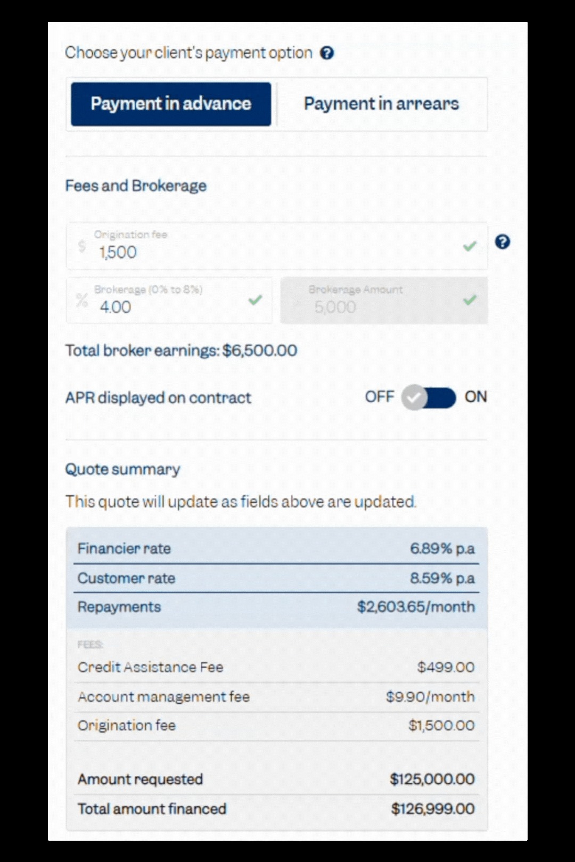The height and width of the screenshot is (862, 575).
Task: Click dollar sign icon in Origination fee
Action: click(81, 246)
